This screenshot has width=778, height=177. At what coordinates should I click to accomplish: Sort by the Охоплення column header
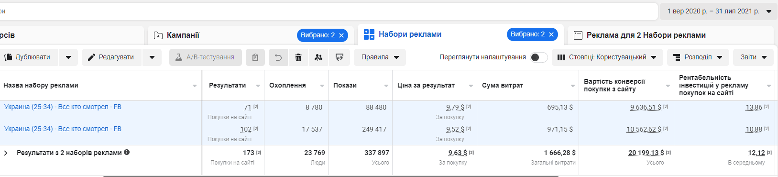pos(287,85)
